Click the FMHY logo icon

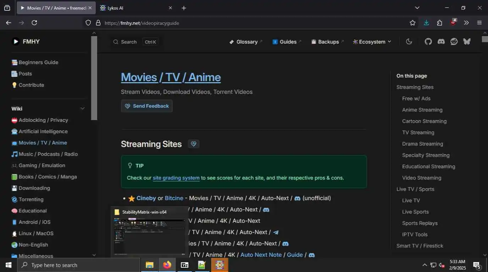pyautogui.click(x=16, y=41)
